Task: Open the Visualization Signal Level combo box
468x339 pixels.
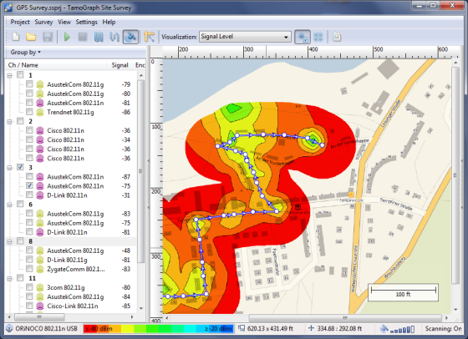Action: point(245,37)
